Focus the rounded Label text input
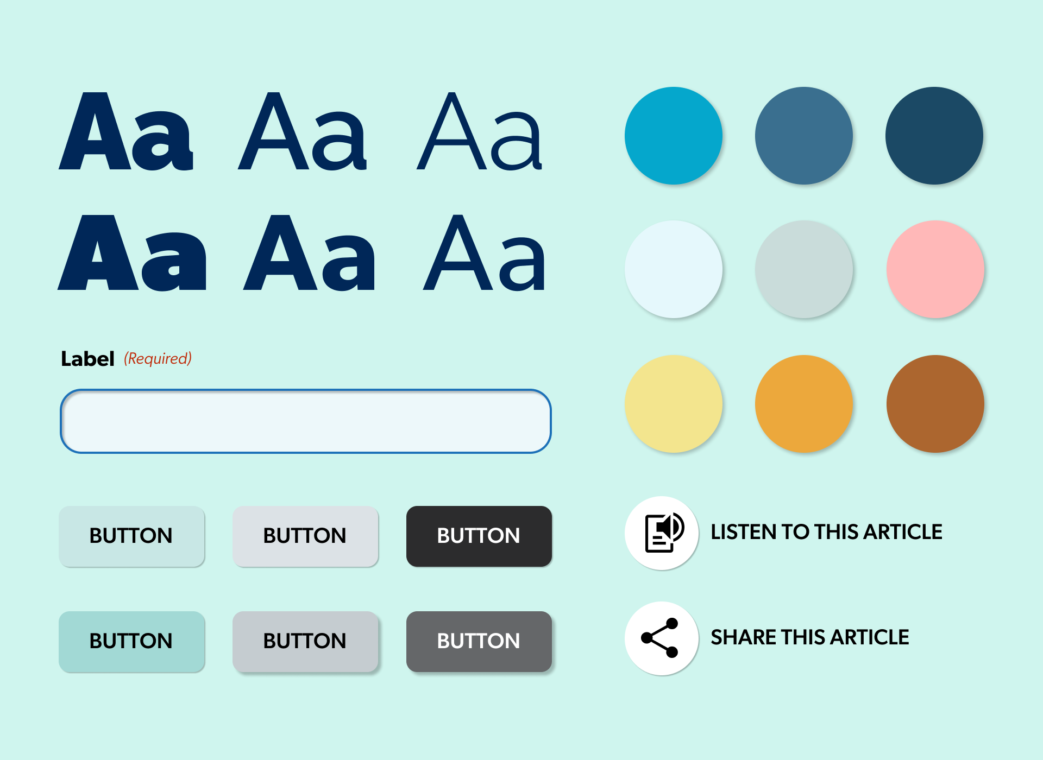This screenshot has height=760, width=1043. point(306,421)
